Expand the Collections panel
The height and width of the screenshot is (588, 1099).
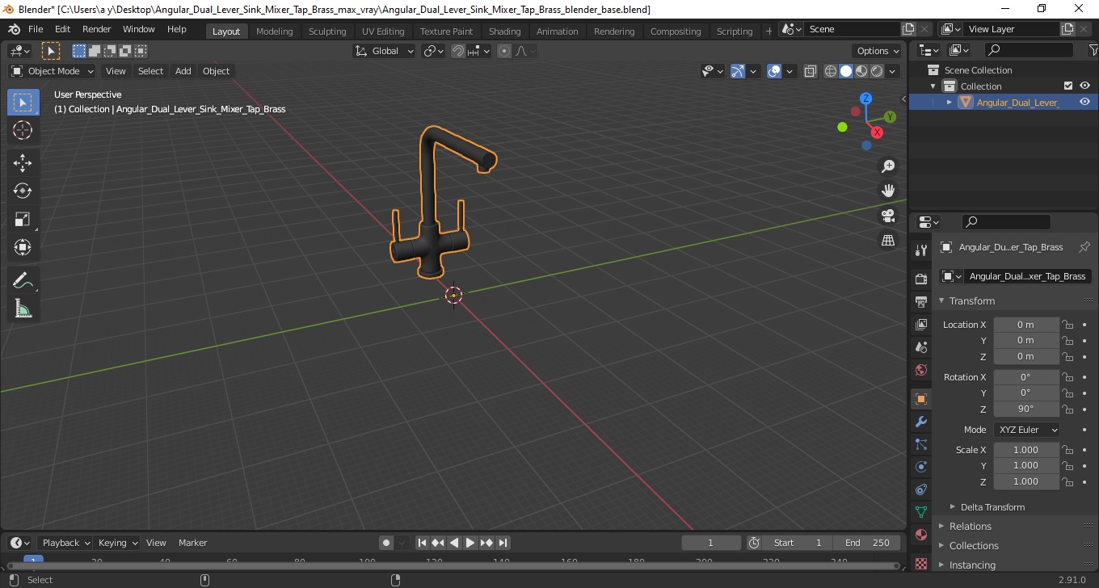pos(974,546)
